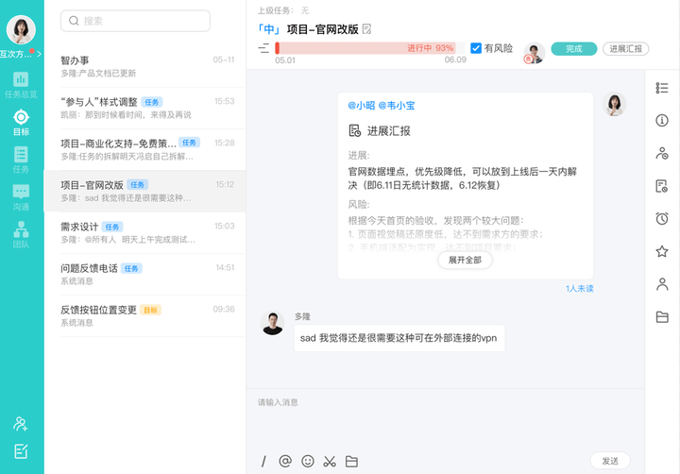Viewport: 680px width, 474px height.
Task: Uncheck the 有风险 checkbox
Action: pyautogui.click(x=476, y=48)
